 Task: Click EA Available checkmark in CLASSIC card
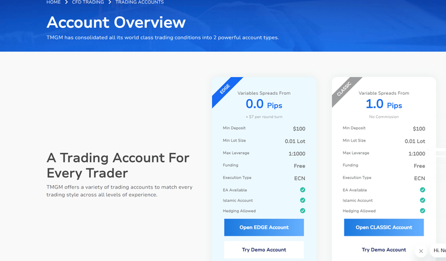point(423,190)
